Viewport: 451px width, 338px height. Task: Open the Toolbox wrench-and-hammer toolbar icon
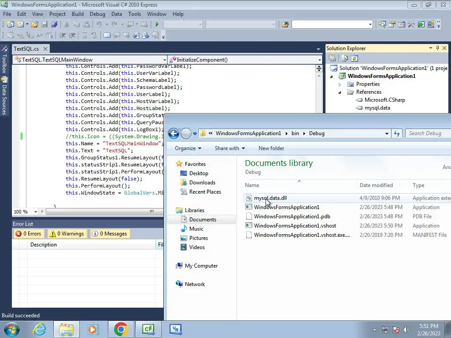(411, 25)
